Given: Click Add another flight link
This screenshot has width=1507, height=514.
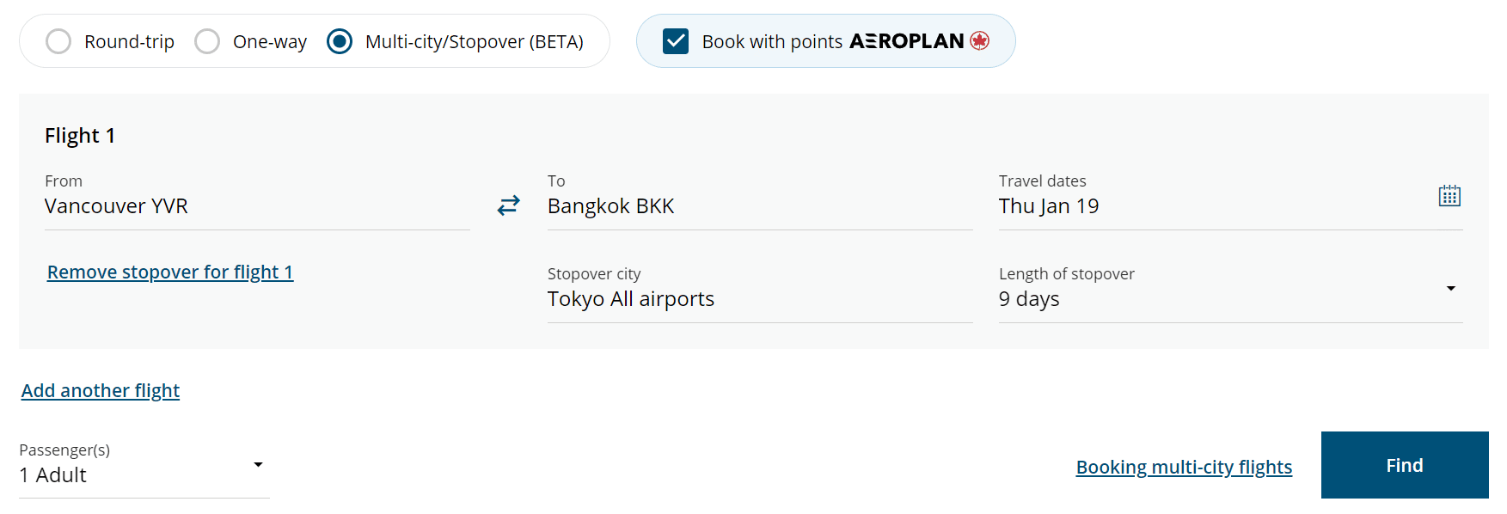Looking at the screenshot, I should 101,390.
